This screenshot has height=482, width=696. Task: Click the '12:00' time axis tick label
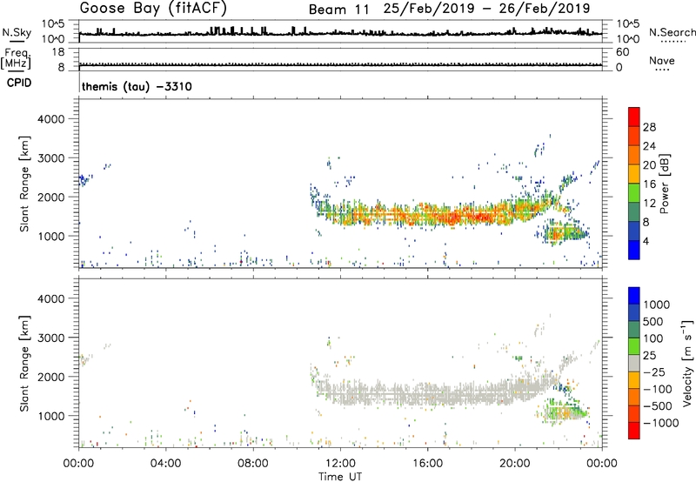coord(340,464)
